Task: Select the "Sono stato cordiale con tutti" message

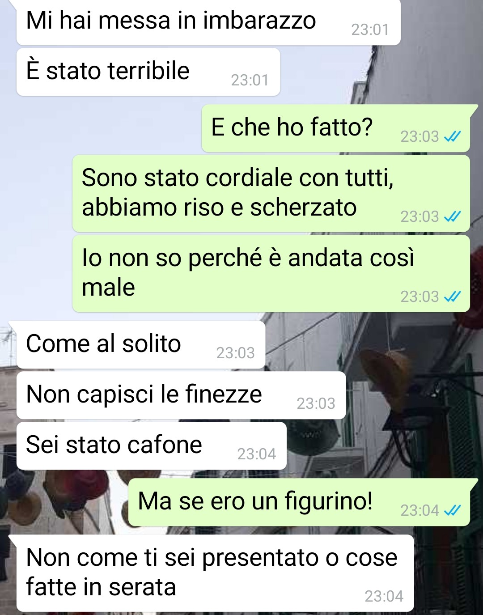Action: (271, 194)
